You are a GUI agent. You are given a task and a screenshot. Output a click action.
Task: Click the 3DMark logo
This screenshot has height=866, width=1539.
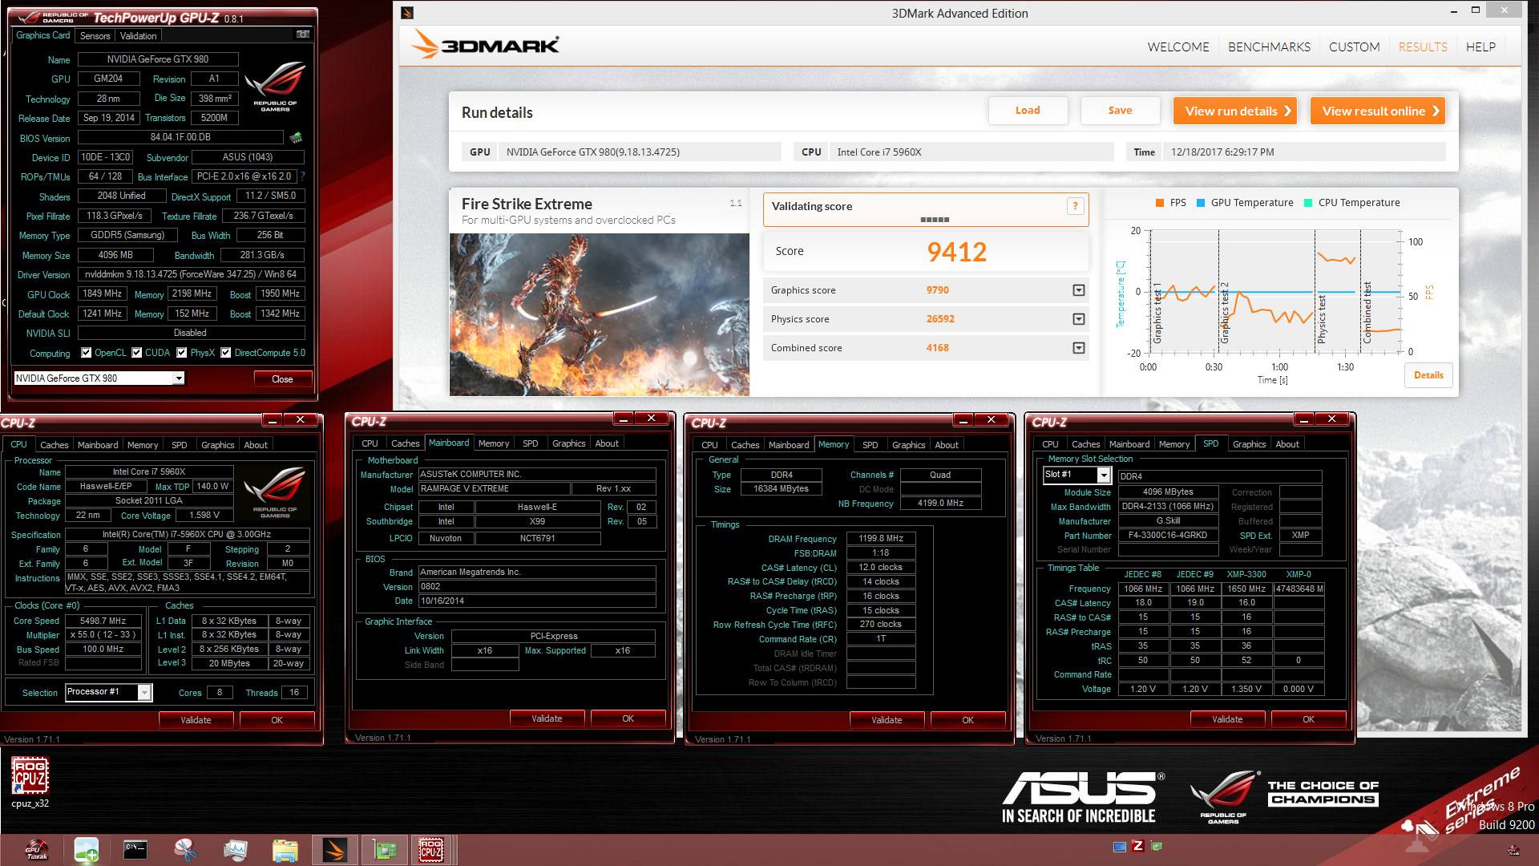tap(486, 45)
